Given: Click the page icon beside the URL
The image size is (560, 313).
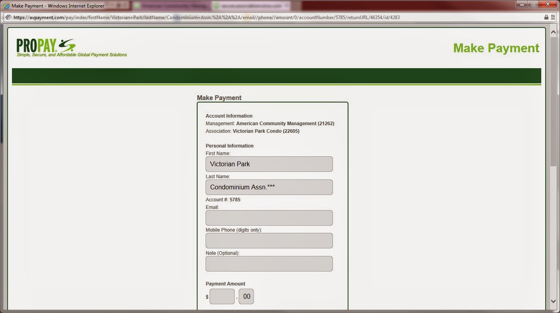Looking at the screenshot, I should (8, 18).
